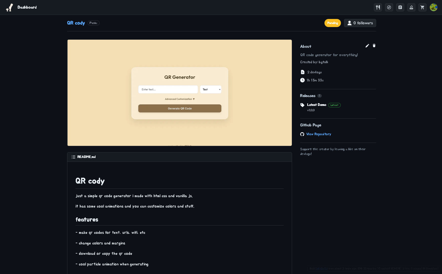Go to Dashboard in the header

[27, 7]
